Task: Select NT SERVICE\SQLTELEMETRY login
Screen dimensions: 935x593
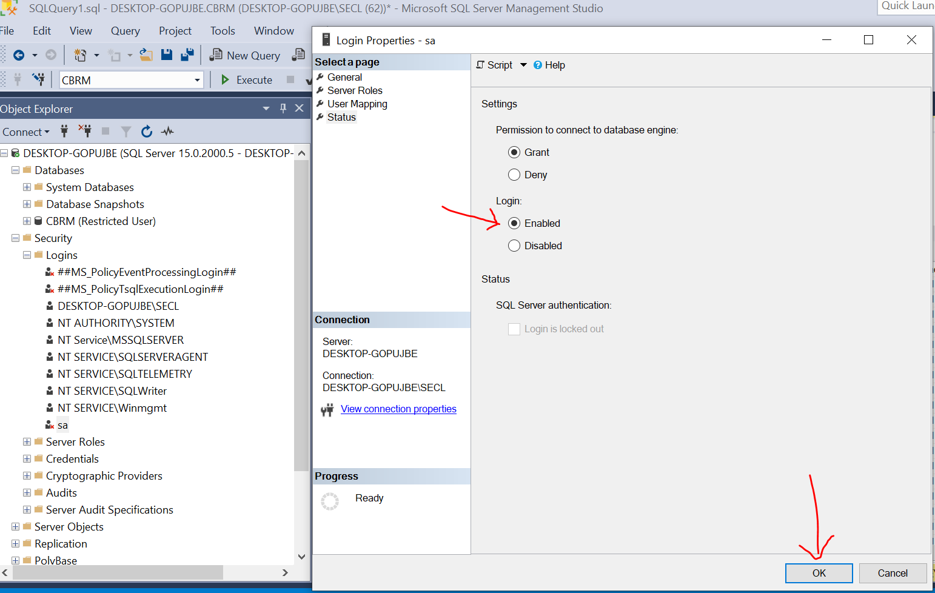Action: coord(125,374)
